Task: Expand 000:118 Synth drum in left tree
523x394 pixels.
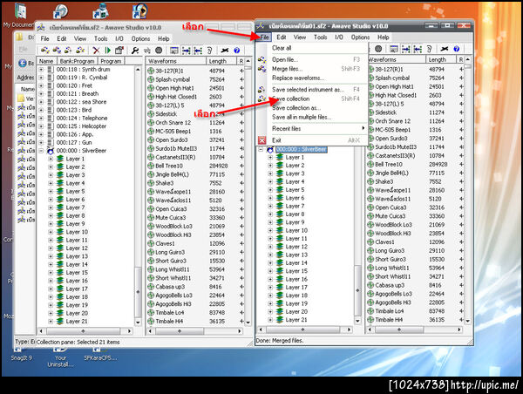Action: point(41,70)
